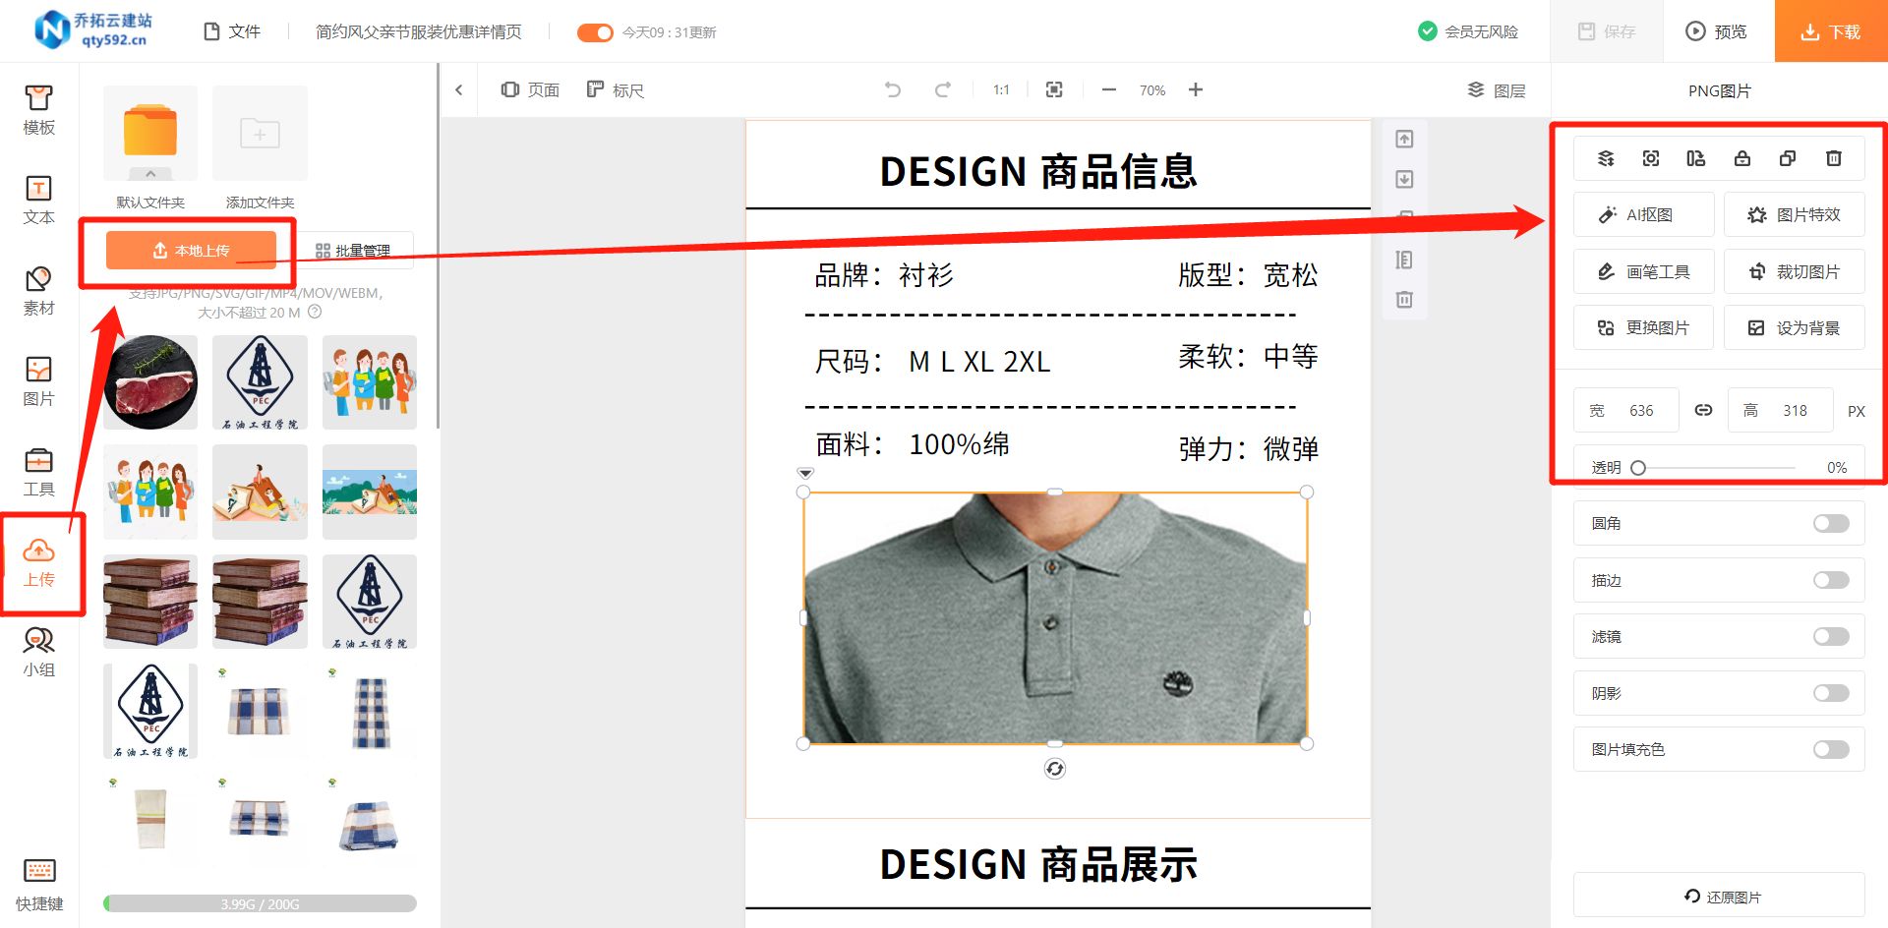Click the move page down icon
Image resolution: width=1888 pixels, height=928 pixels.
[1404, 179]
